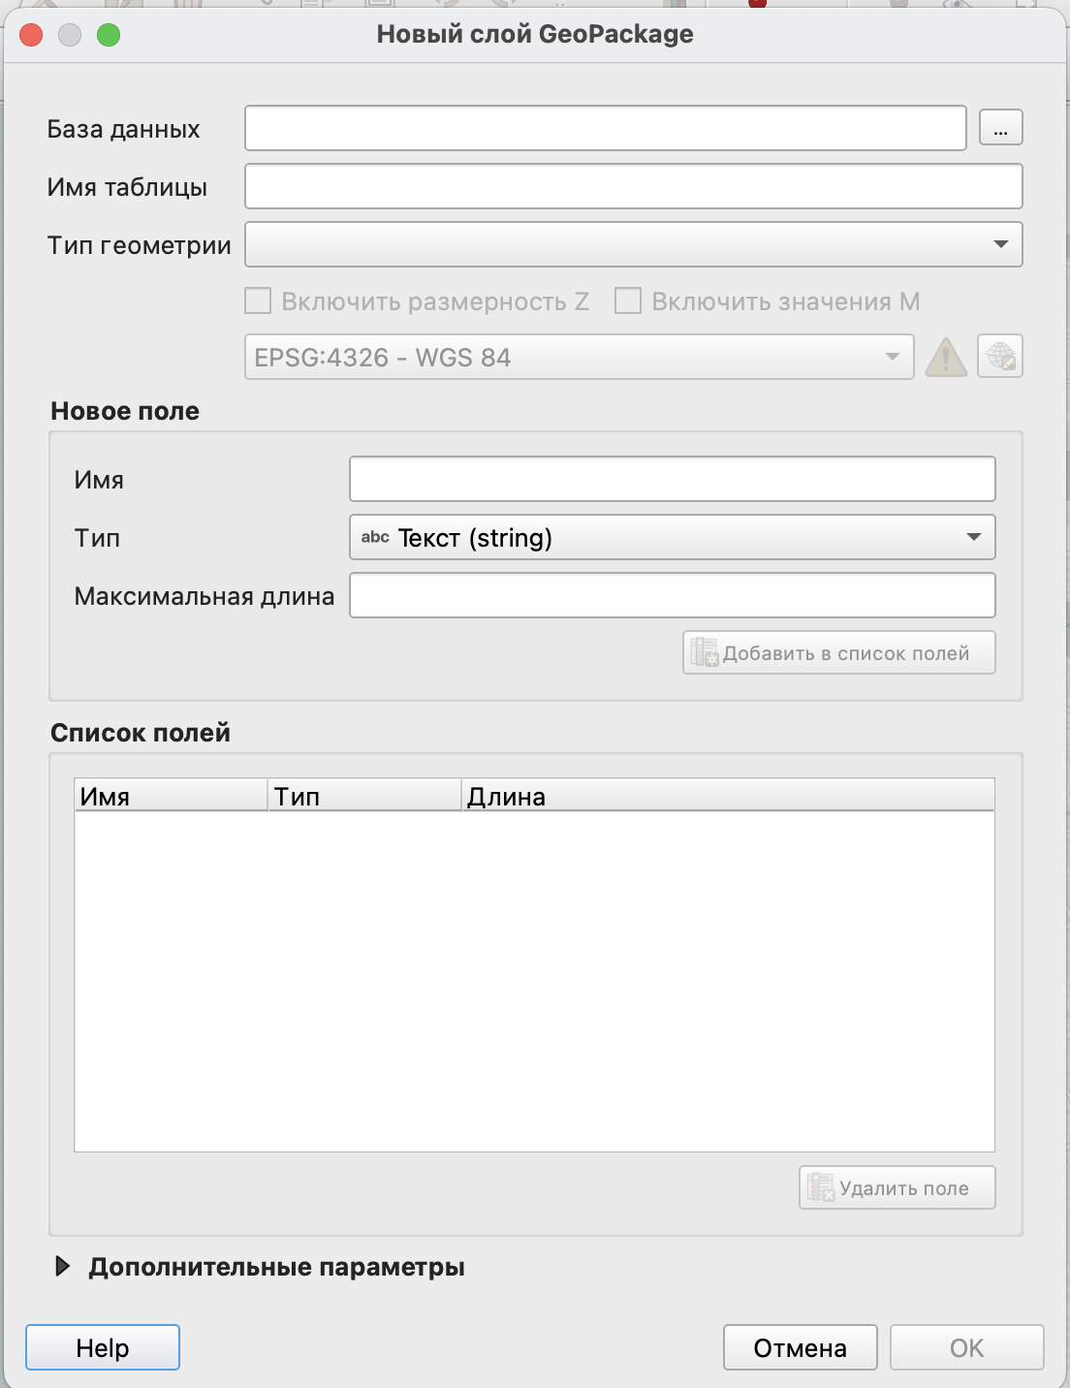Open the coordinate system selector globe icon
The height and width of the screenshot is (1388, 1070).
[x=1000, y=357]
